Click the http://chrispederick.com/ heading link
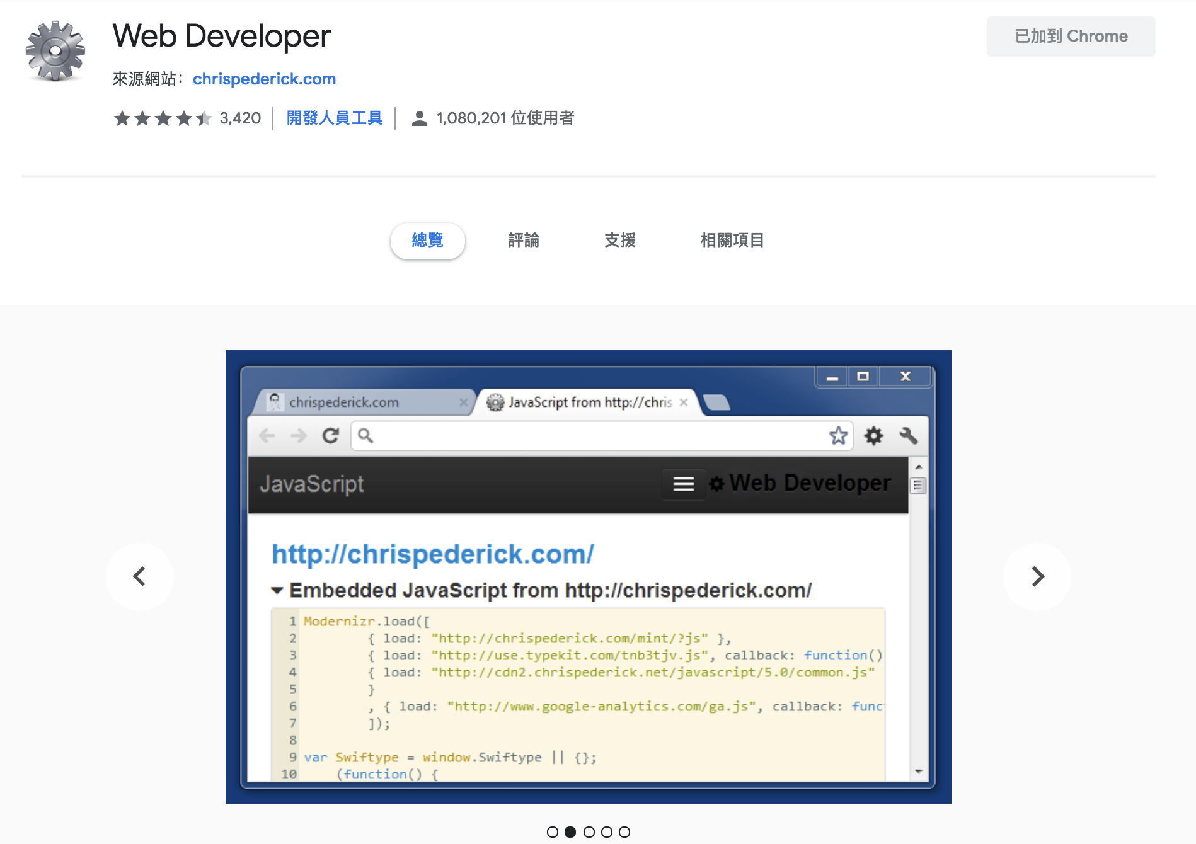Image resolution: width=1196 pixels, height=844 pixels. pyautogui.click(x=433, y=554)
